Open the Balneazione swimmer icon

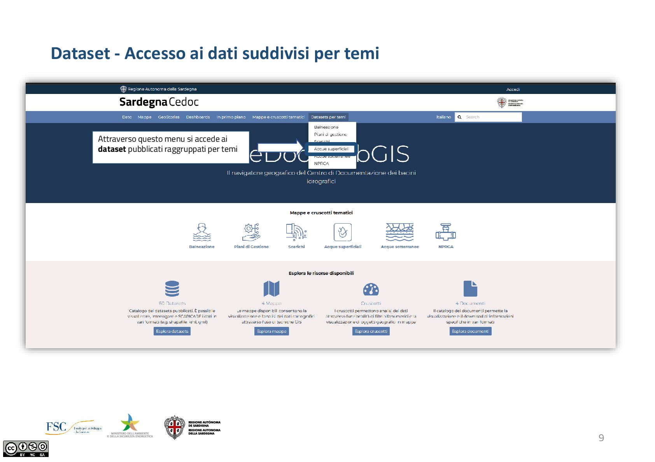(x=202, y=232)
